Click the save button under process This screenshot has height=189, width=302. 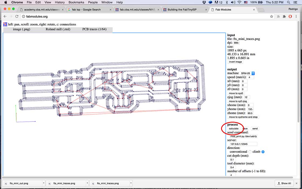[245, 129]
